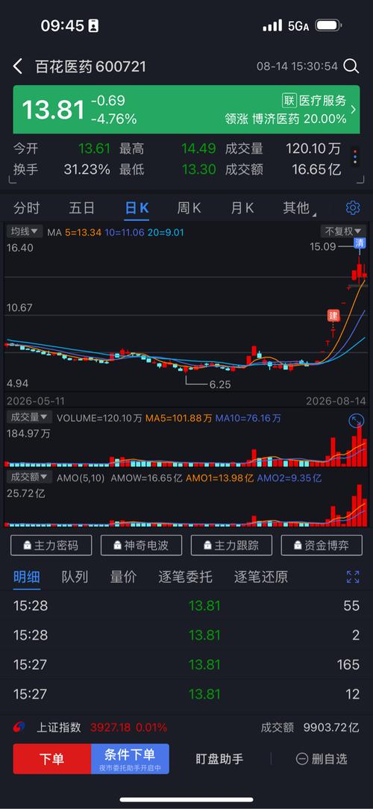
Task: Remove stock via 删自选 button
Action: (x=322, y=759)
